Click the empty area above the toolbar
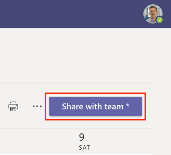 (76, 55)
